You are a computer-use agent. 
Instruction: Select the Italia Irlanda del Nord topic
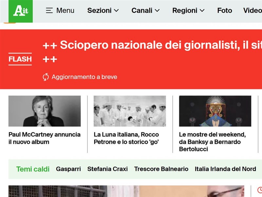click(x=225, y=169)
